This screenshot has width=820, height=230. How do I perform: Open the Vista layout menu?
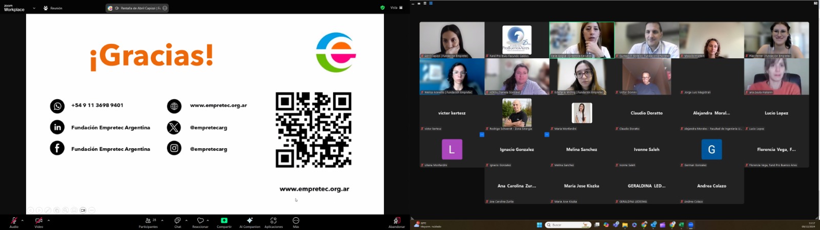coord(396,8)
